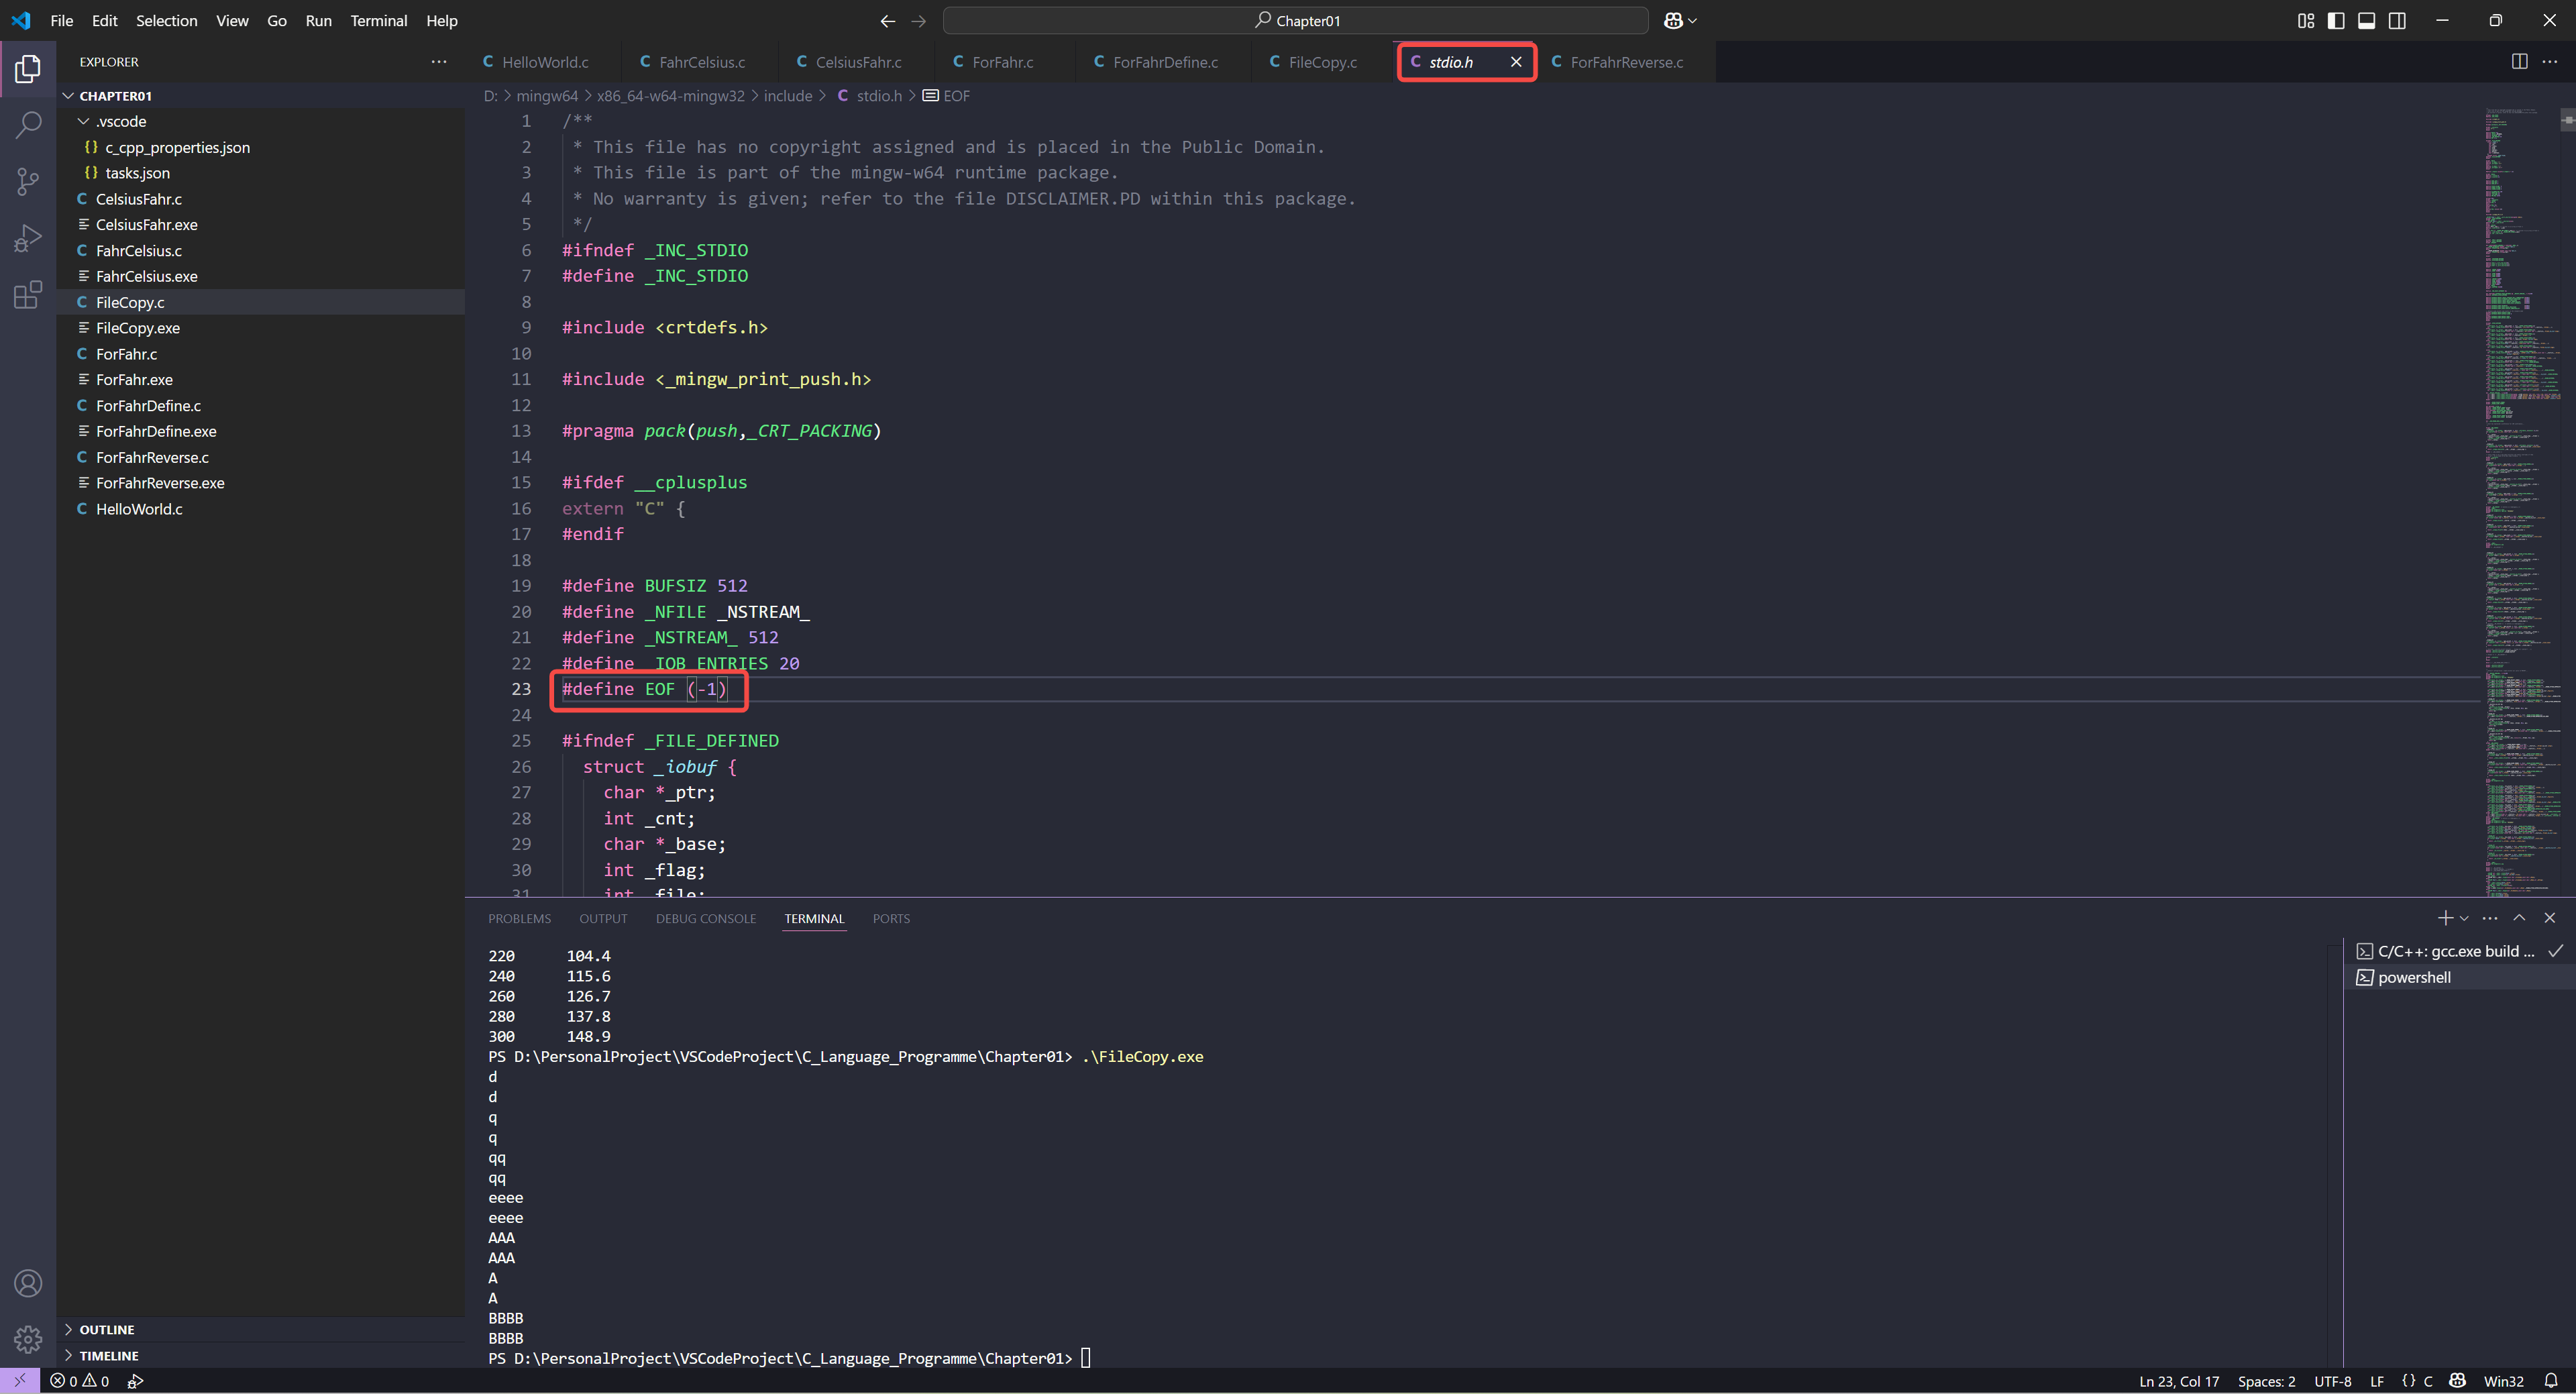Image resolution: width=2576 pixels, height=1394 pixels.
Task: Split the editor to the right
Action: coord(2519,62)
